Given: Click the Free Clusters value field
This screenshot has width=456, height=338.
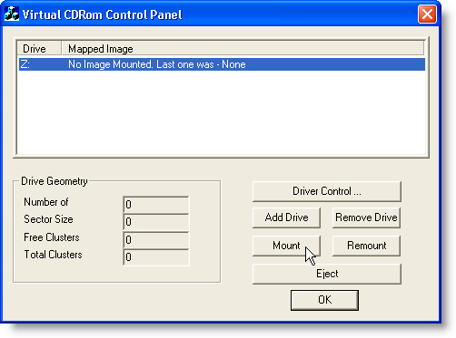Looking at the screenshot, I should click(x=156, y=240).
